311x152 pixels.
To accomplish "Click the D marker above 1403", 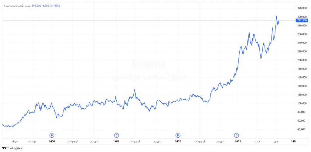I will (237, 135).
